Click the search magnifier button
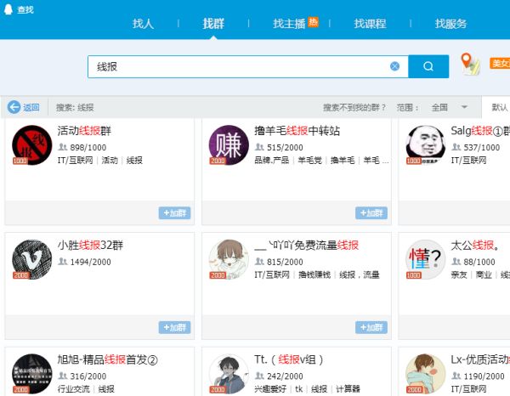Viewport: 510px width, 396px height. [x=428, y=66]
